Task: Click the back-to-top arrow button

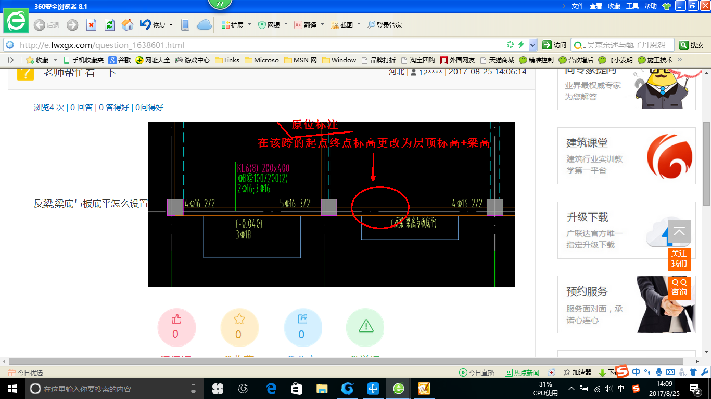Action: click(679, 231)
